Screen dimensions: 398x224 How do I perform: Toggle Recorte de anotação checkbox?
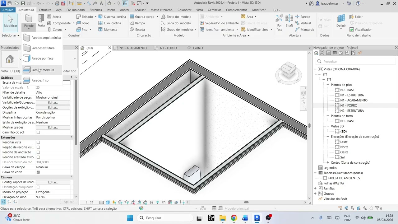(x=38, y=152)
